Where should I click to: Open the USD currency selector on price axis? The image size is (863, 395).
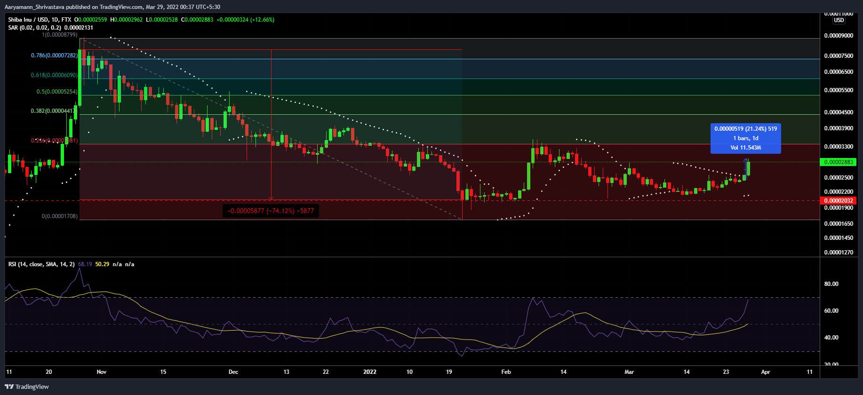(x=839, y=20)
